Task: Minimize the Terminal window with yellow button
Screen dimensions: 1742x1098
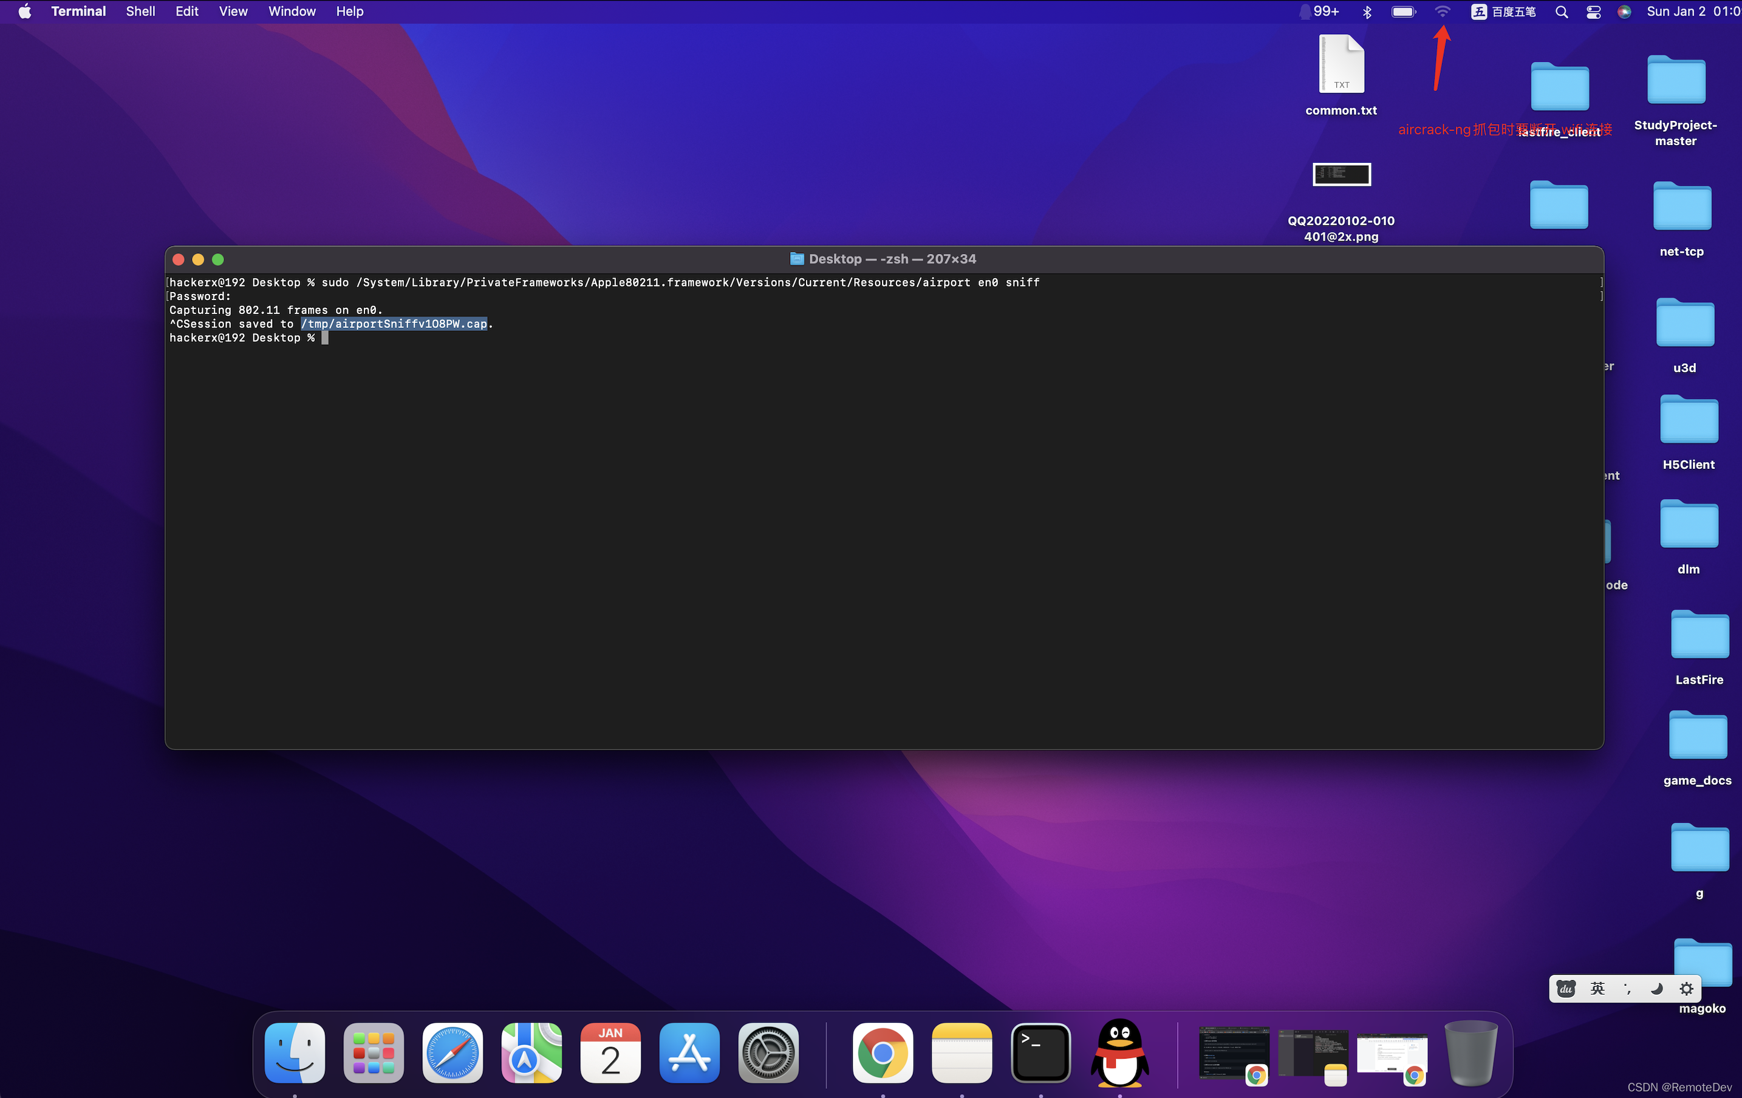Action: [198, 259]
